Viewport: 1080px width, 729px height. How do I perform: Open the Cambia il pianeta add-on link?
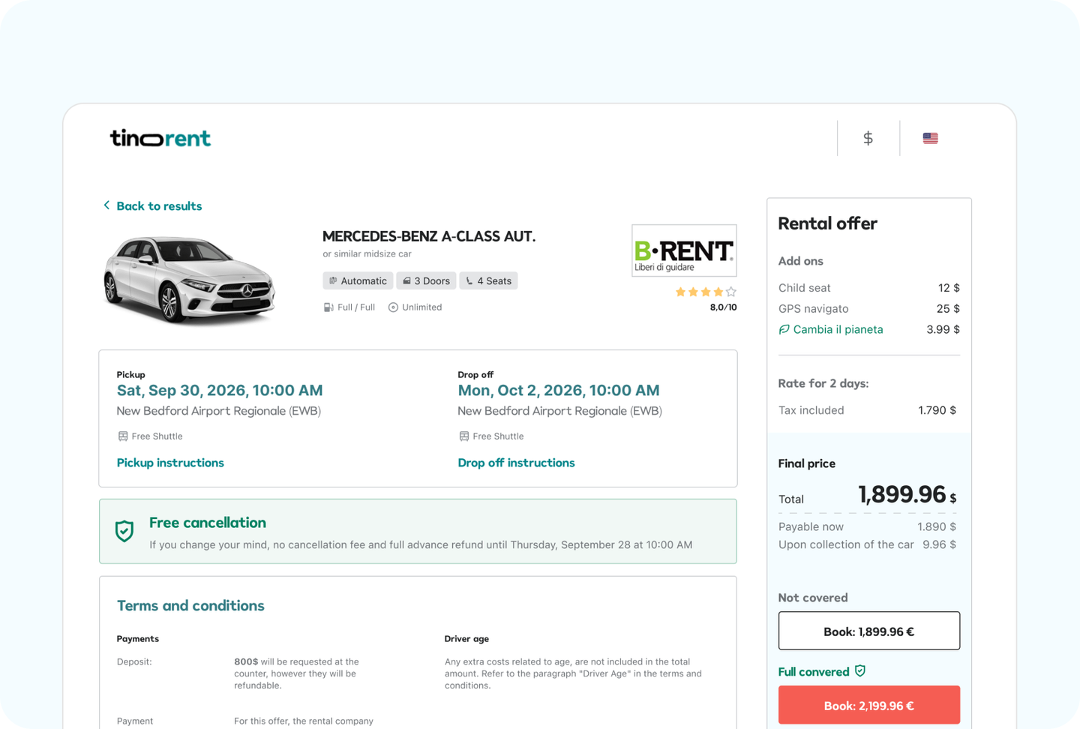(x=838, y=329)
